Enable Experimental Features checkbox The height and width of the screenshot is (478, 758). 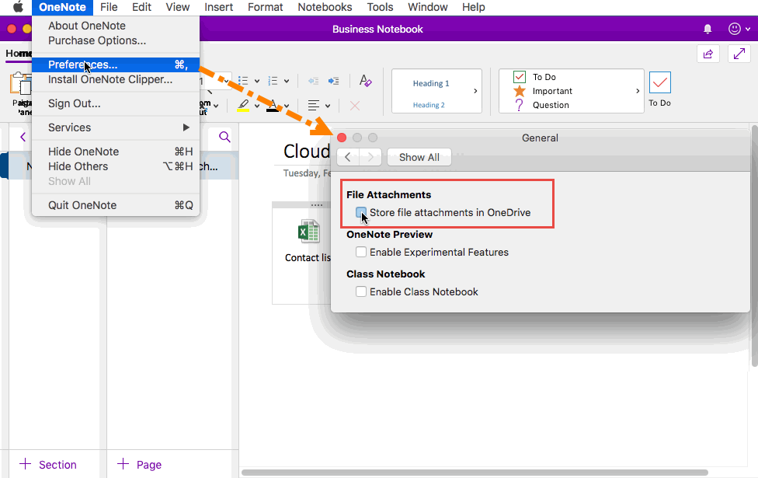click(x=361, y=252)
